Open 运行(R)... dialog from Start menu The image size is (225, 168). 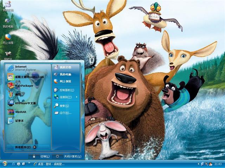[x=66, y=113]
